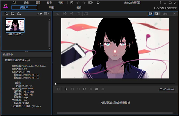Click the import media file icon

click(6, 14)
